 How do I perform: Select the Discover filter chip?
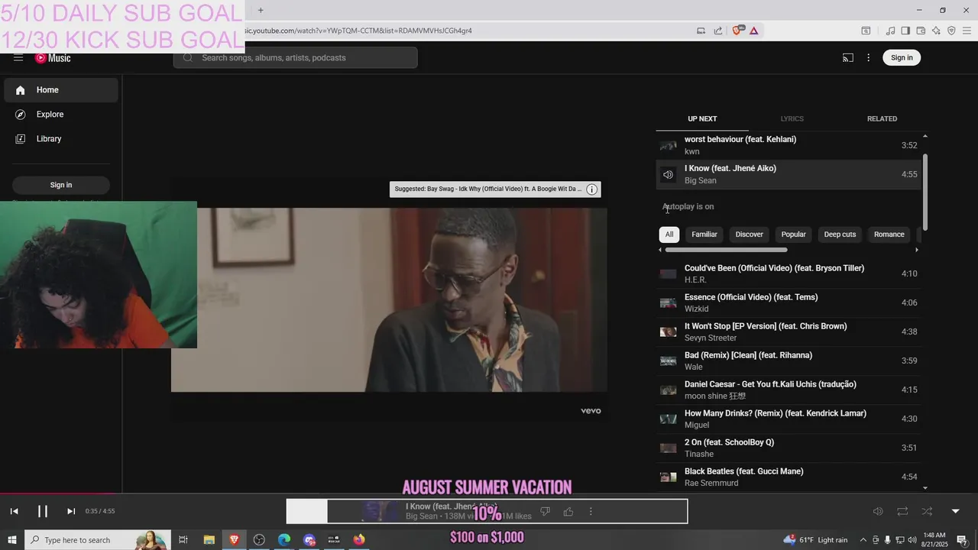(x=749, y=235)
